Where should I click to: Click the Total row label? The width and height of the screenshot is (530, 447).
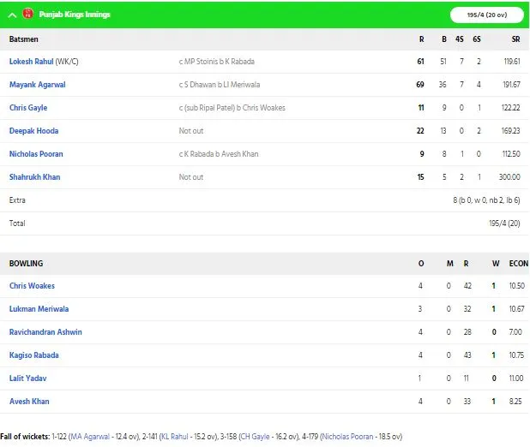17,223
